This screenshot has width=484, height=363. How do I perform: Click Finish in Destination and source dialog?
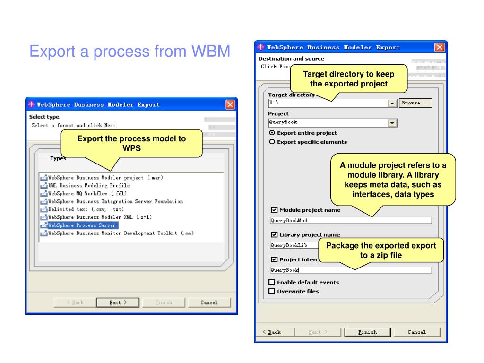click(x=367, y=332)
